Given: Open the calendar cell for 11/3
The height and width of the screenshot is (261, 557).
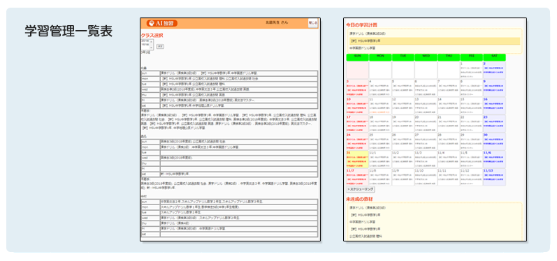Looking at the screenshot, I should coord(426,159).
